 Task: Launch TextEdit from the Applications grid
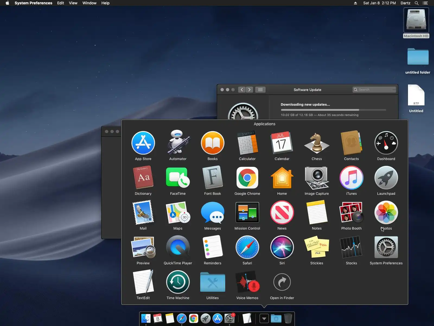click(x=143, y=282)
